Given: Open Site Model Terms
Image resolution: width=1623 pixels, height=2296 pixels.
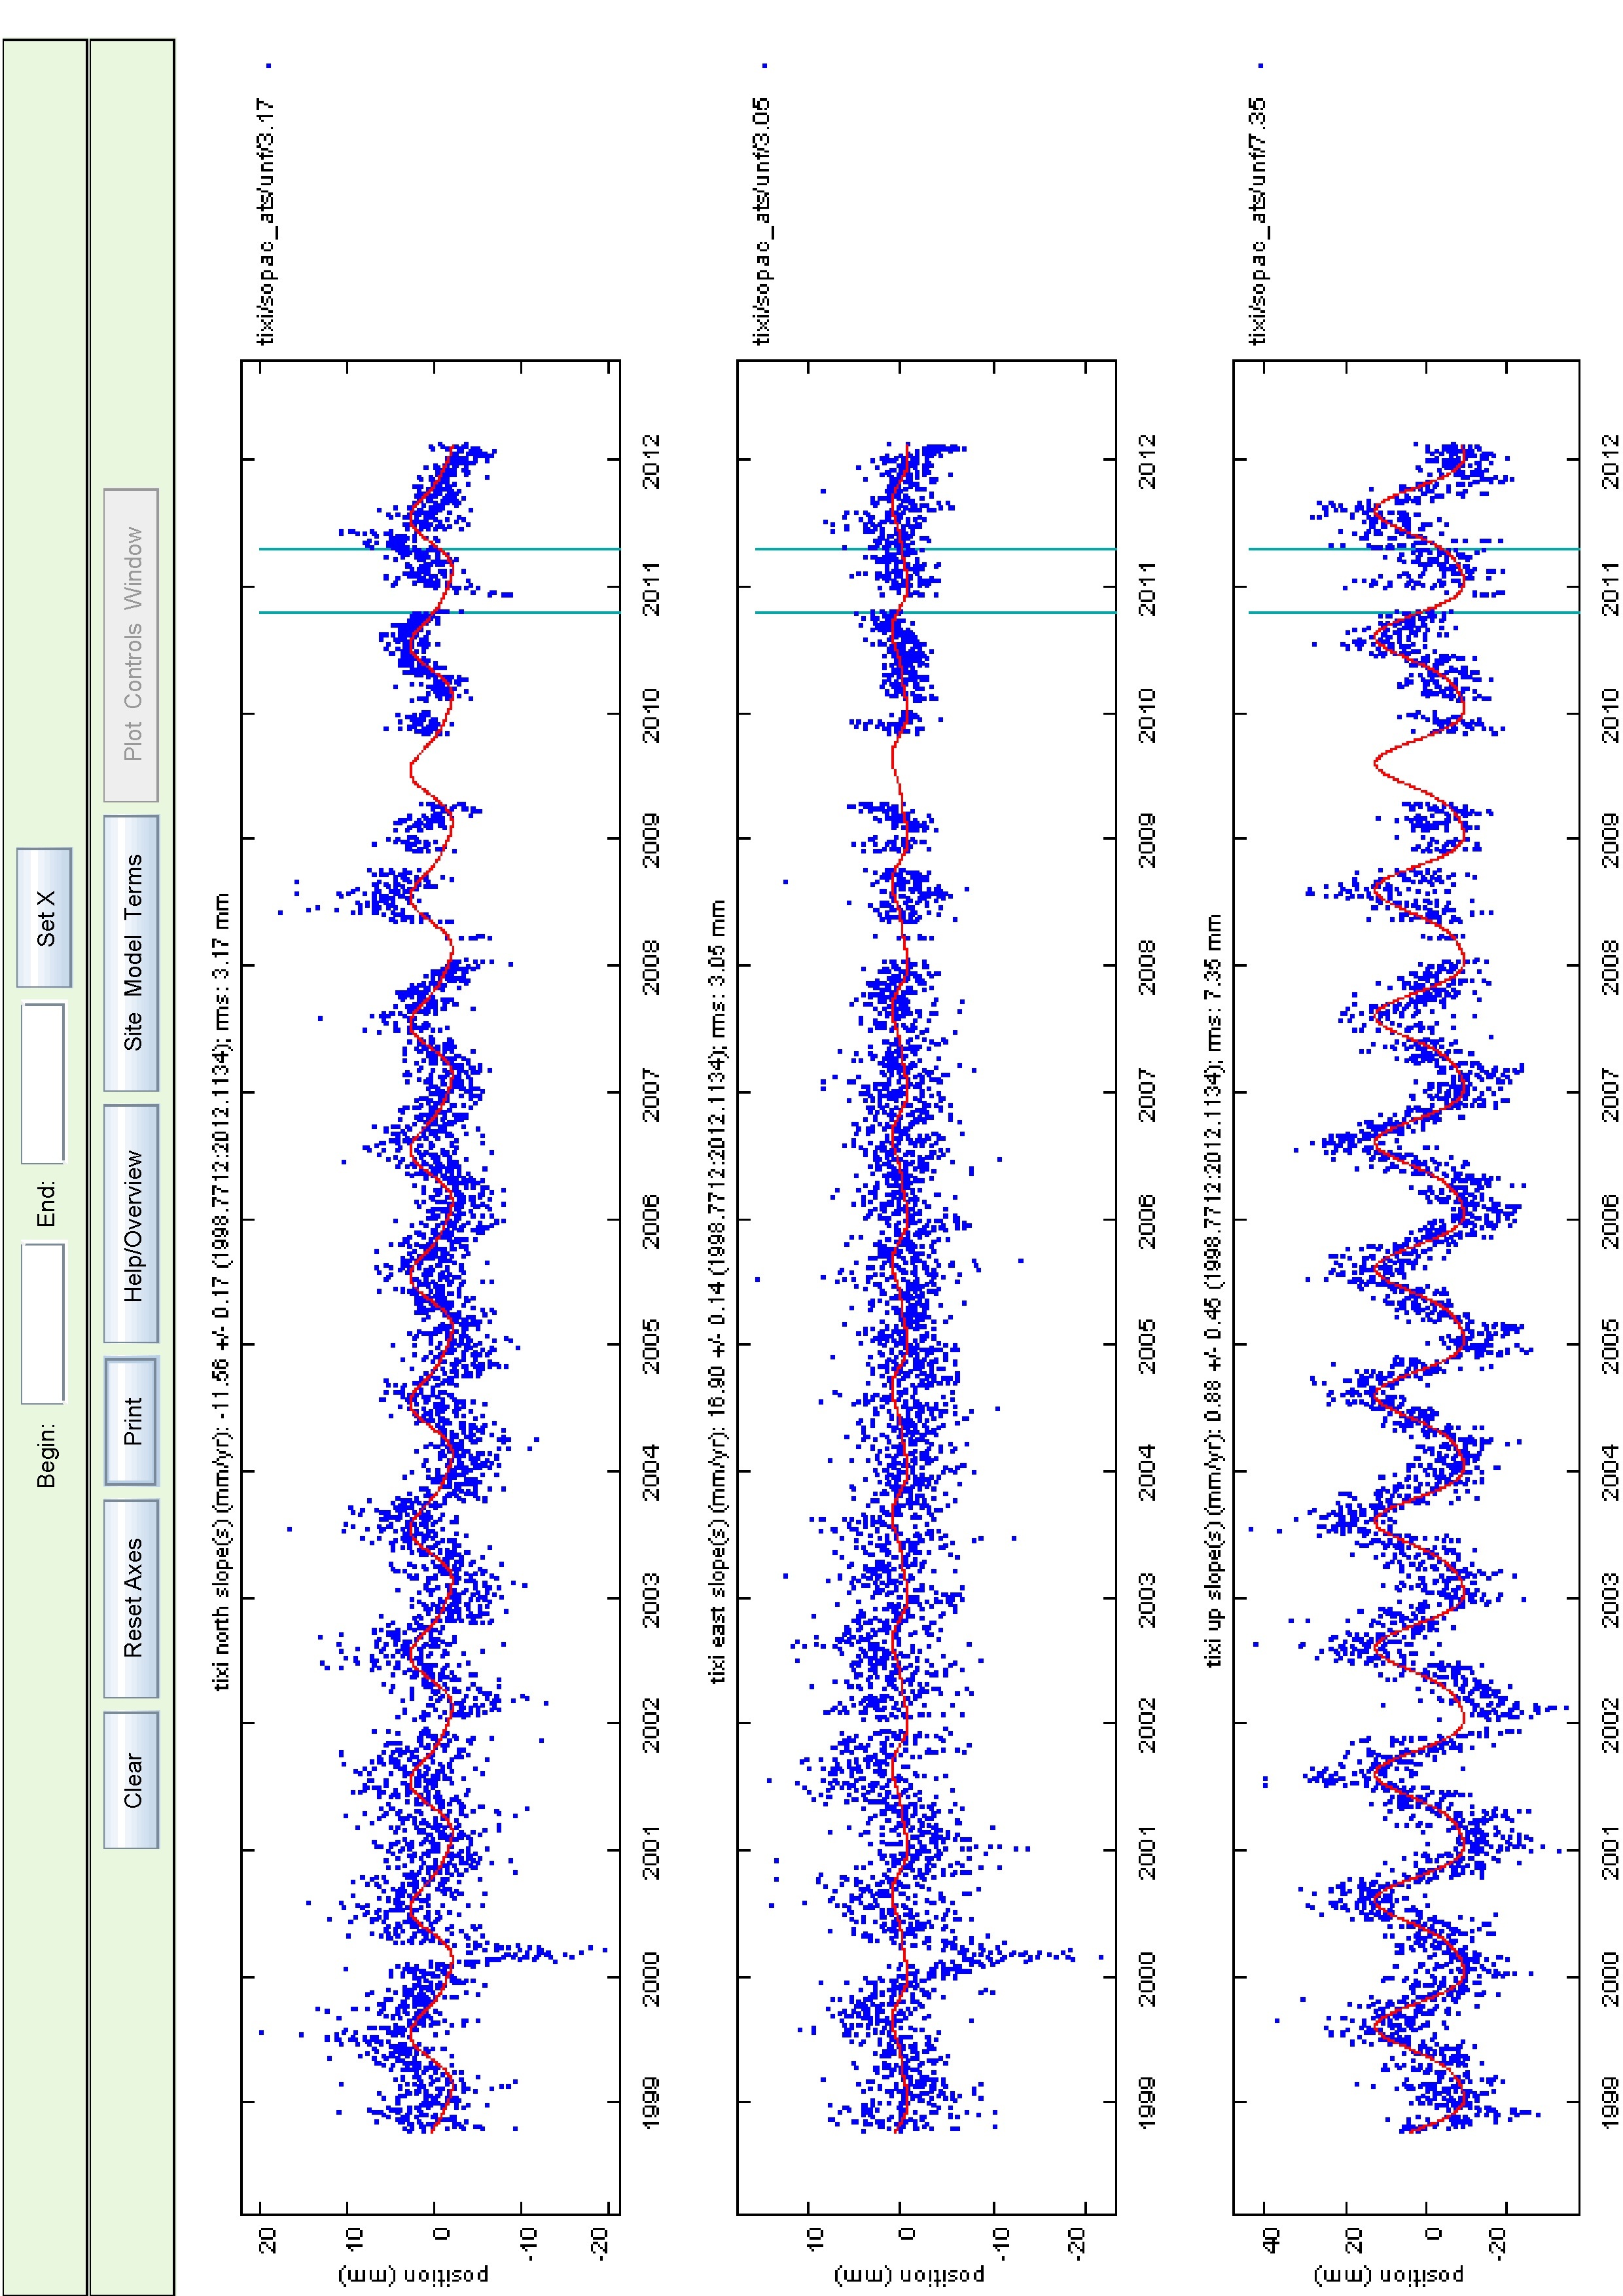Looking at the screenshot, I should pyautogui.click(x=131, y=953).
